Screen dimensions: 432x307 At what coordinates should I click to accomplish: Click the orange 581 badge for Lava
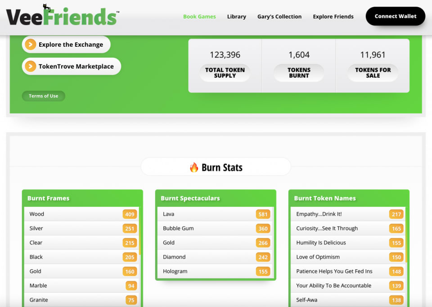pos(263,214)
